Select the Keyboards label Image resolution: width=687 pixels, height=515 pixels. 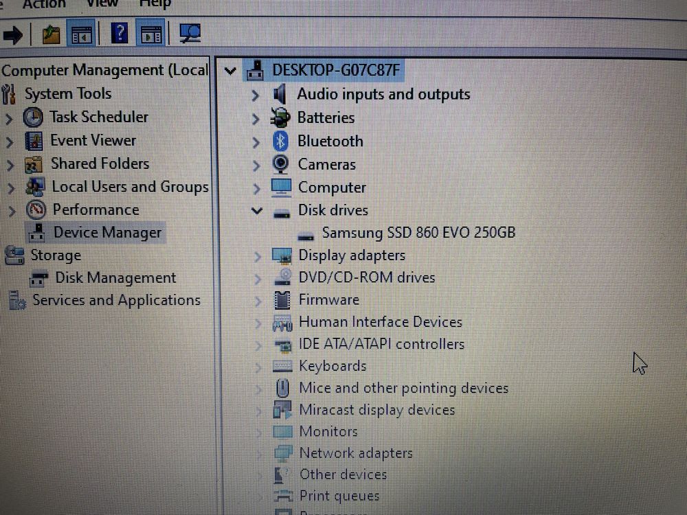click(333, 366)
